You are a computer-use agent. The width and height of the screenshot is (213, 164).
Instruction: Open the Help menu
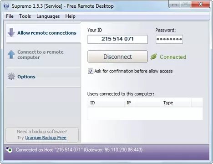pyautogui.click(x=70, y=16)
